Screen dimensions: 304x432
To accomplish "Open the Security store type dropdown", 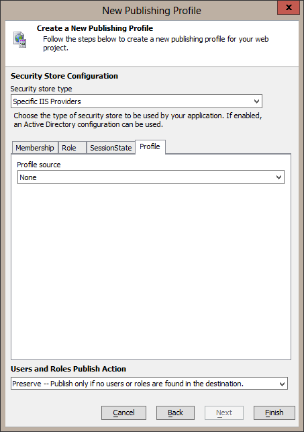I will [x=136, y=101].
